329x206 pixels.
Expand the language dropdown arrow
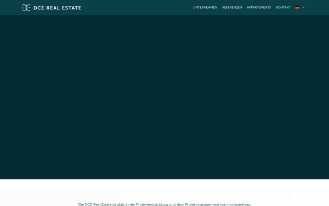(x=303, y=7)
